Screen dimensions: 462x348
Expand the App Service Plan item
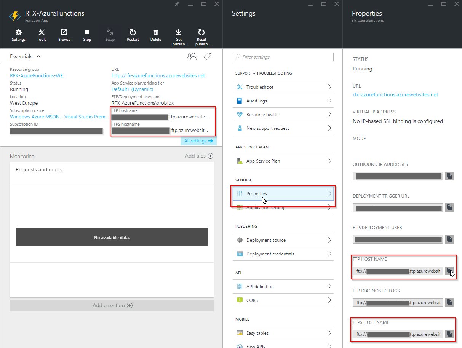(x=283, y=161)
